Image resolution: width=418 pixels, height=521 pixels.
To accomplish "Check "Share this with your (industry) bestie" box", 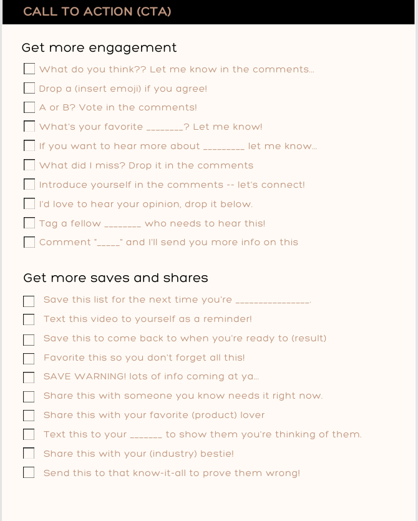I will pos(29,453).
